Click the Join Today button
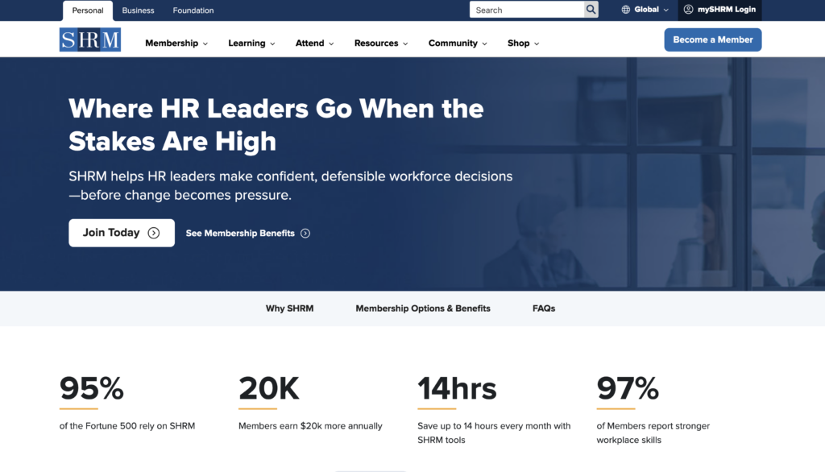825x472 pixels. (122, 233)
